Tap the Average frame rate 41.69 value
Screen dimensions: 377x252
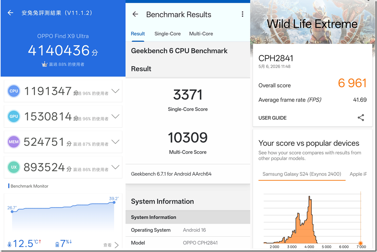click(360, 100)
